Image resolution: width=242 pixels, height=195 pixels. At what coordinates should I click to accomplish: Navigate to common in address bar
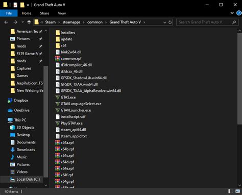point(95,22)
